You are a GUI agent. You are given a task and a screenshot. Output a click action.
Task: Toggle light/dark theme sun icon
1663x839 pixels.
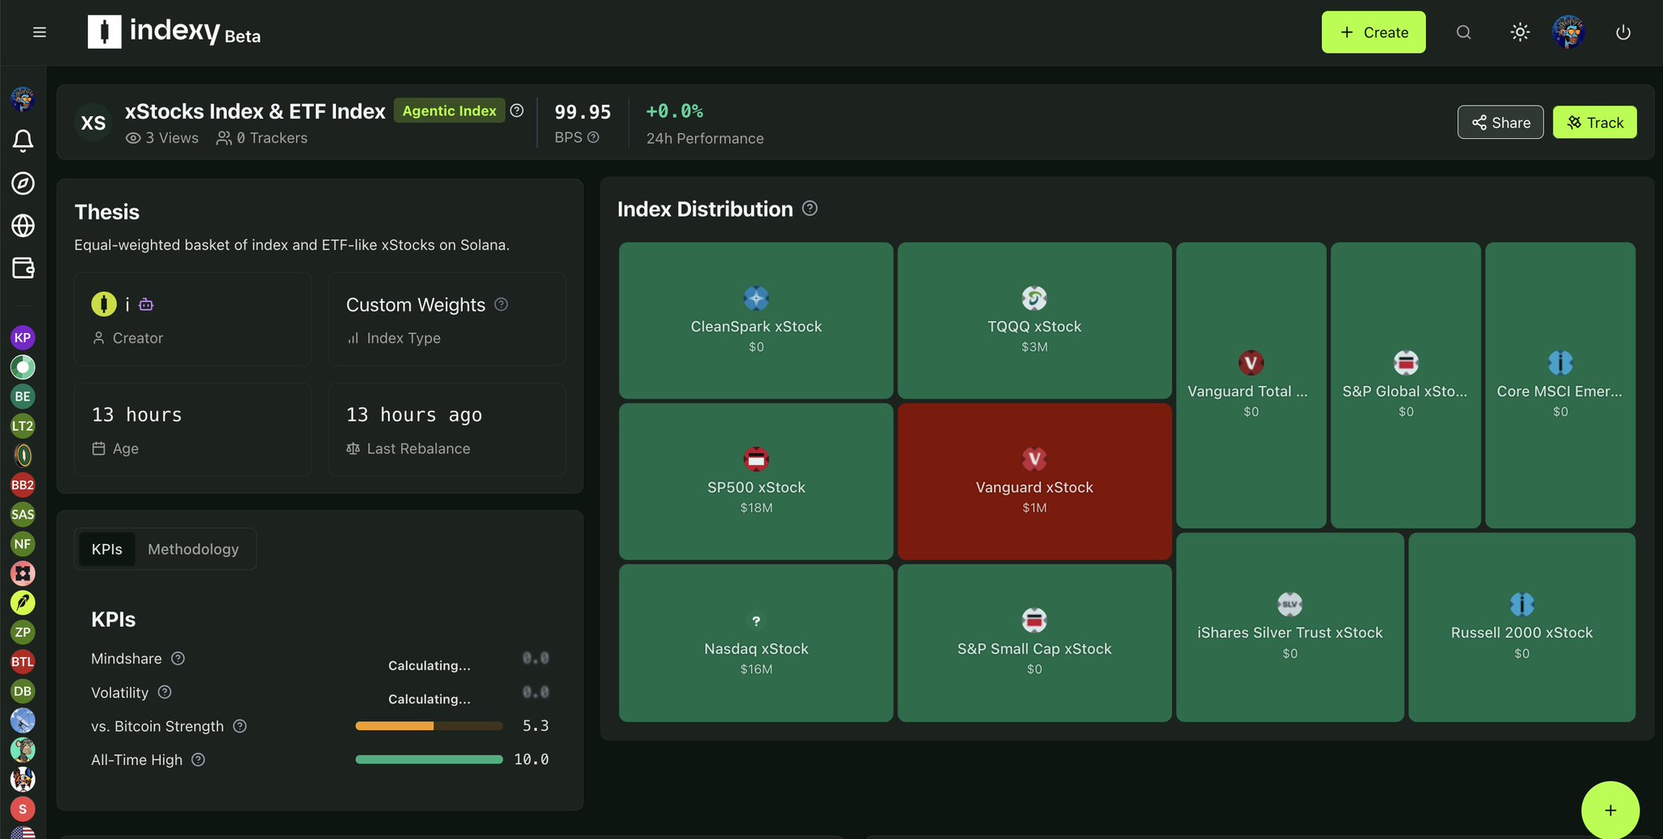click(x=1519, y=32)
